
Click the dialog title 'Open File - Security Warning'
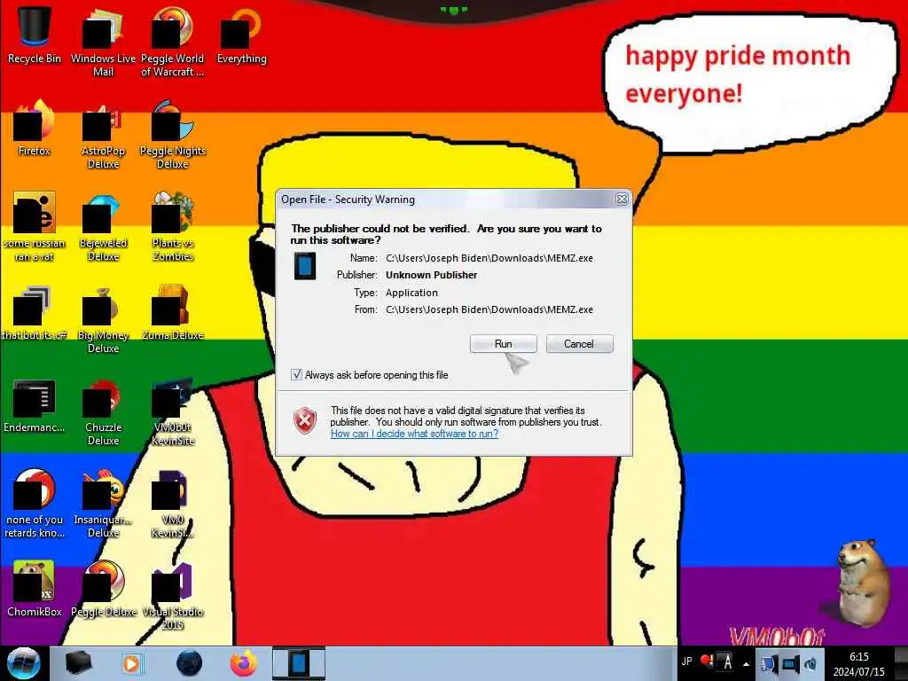348,200
